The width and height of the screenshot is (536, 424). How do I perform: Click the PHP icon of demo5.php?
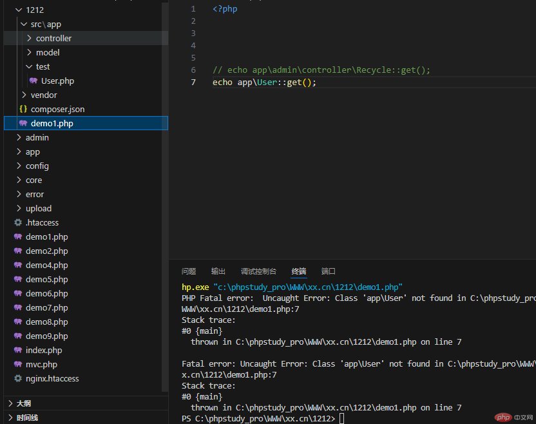(18, 279)
